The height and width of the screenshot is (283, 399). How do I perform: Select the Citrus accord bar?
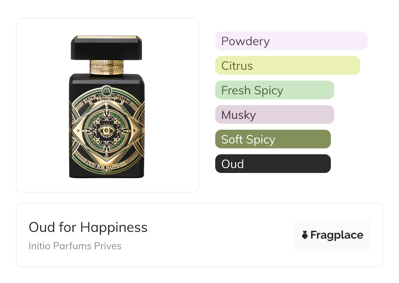click(287, 66)
